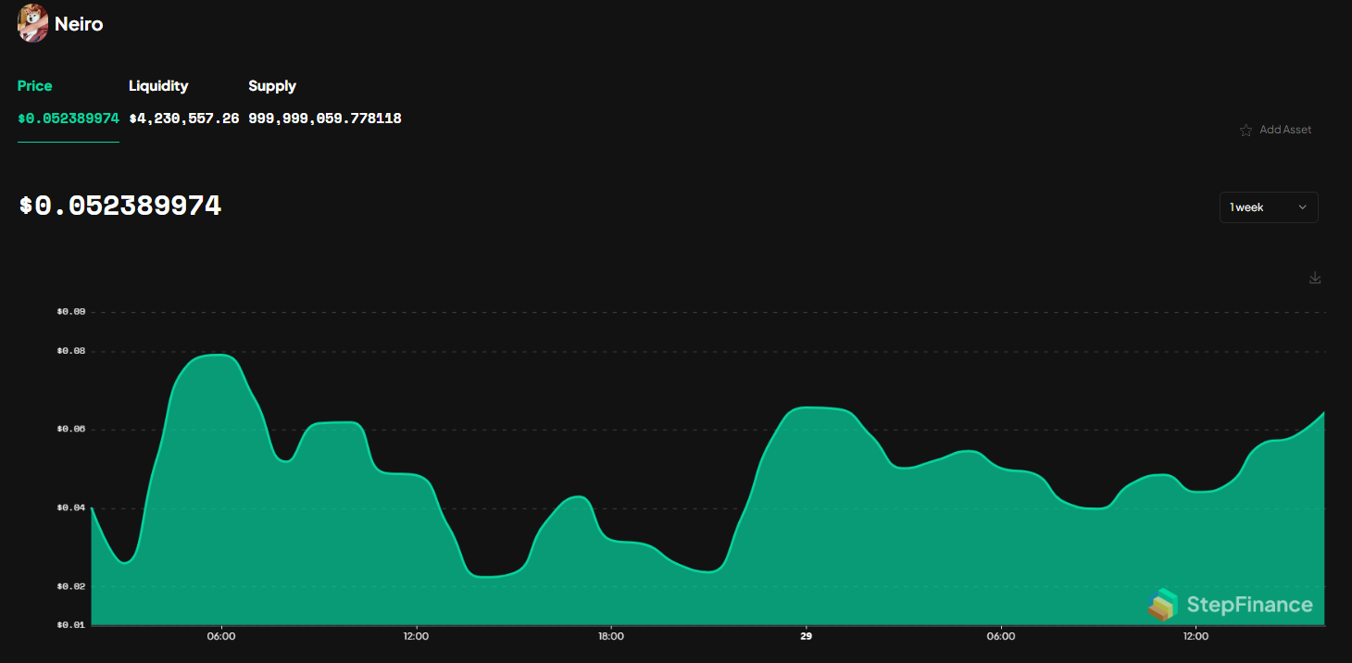Click the Neiro coin avatar icon

[x=31, y=23]
